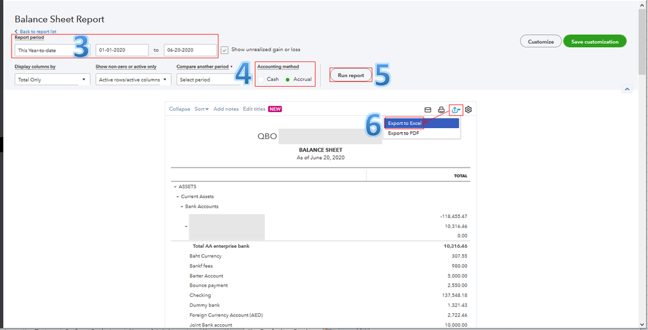Click the -118,455.47 amount

[x=454, y=216]
